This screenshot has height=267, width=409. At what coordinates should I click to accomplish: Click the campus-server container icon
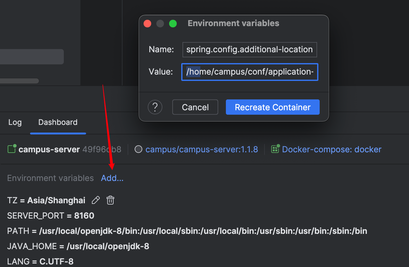tap(12, 149)
